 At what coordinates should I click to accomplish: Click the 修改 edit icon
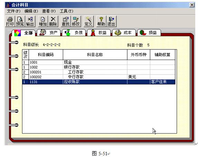coord(76,21)
